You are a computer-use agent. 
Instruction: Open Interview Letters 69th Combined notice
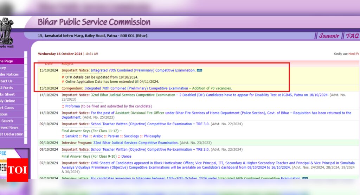click(x=195, y=178)
